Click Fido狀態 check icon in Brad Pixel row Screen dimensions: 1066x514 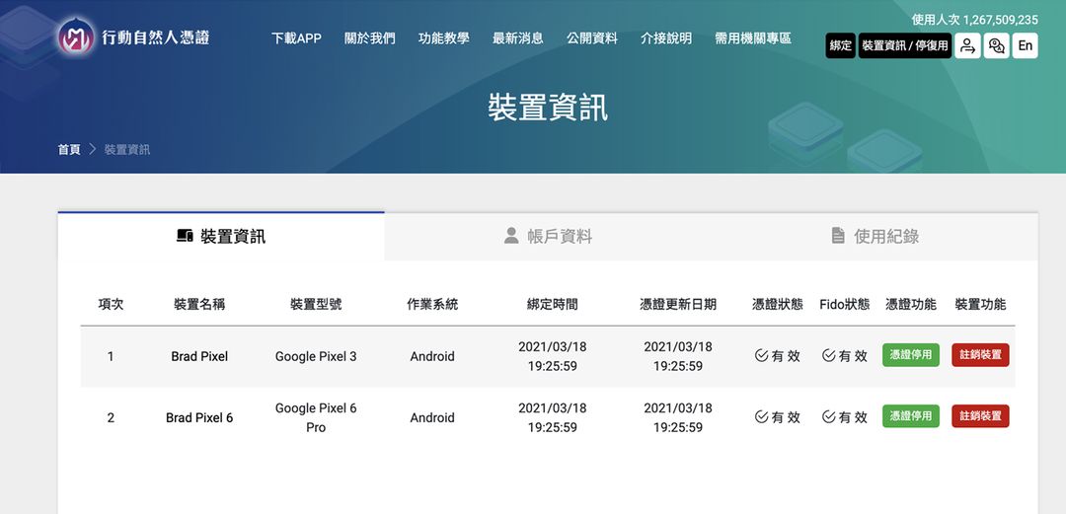click(x=829, y=355)
